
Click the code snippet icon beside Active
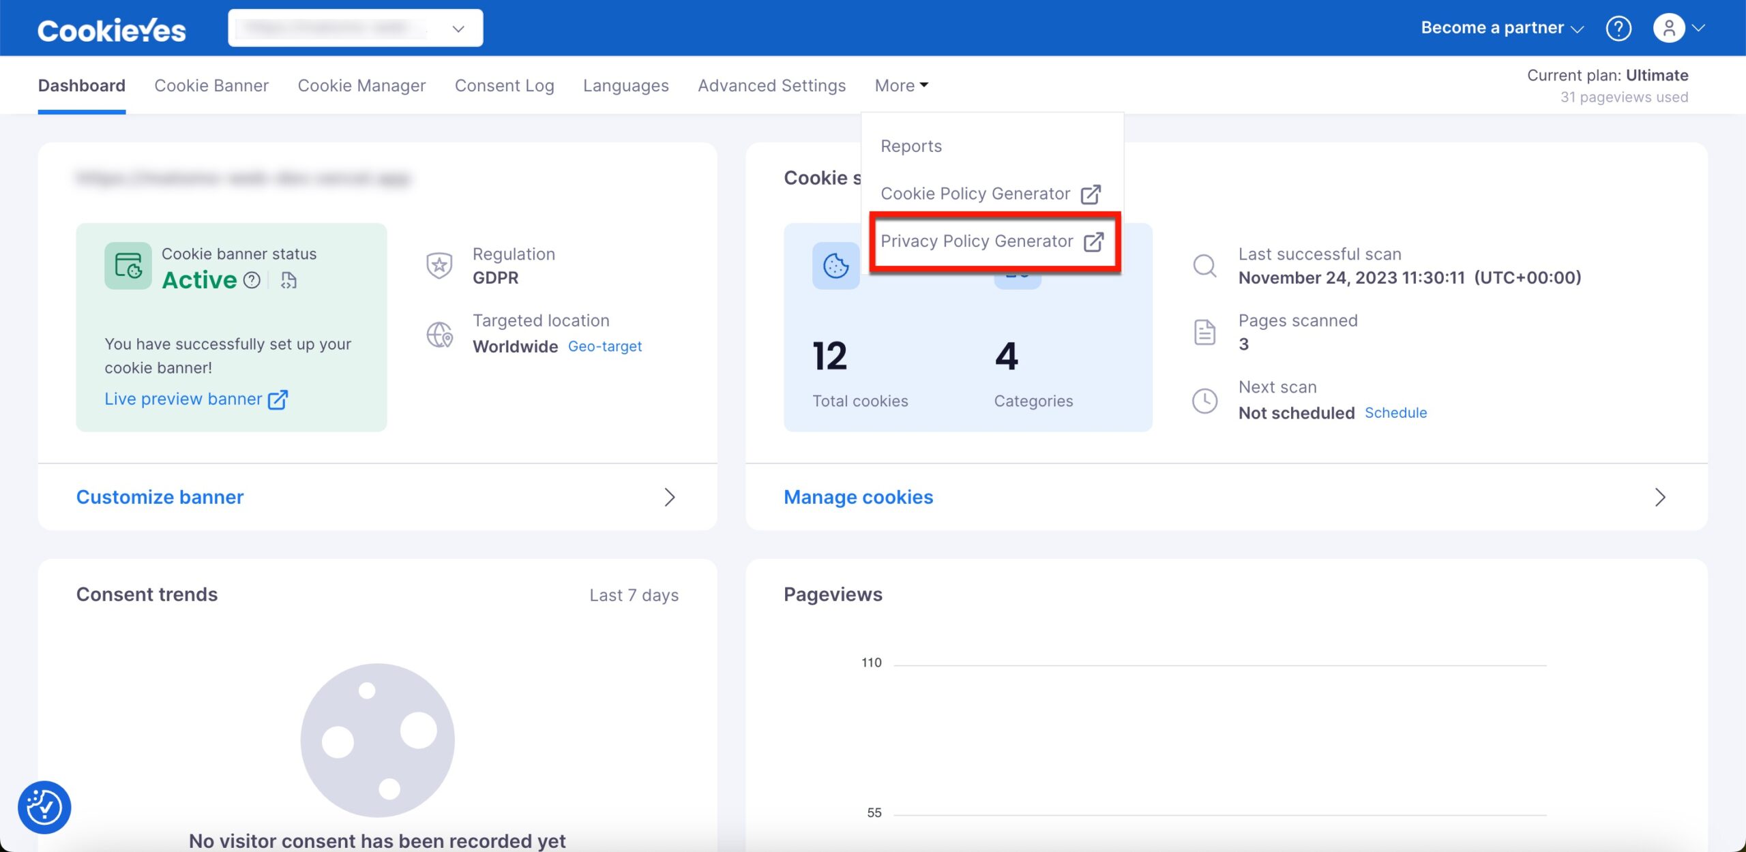coord(288,280)
